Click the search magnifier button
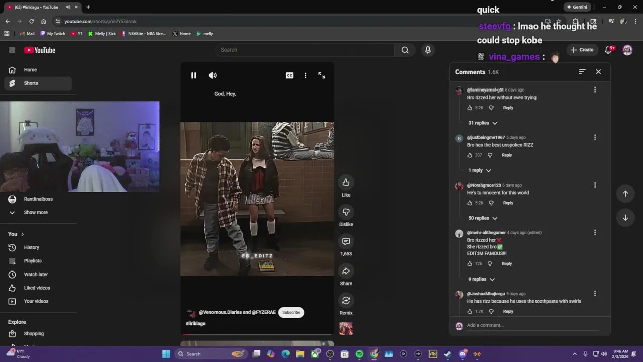Viewport: 643px width, 362px height. click(x=405, y=50)
